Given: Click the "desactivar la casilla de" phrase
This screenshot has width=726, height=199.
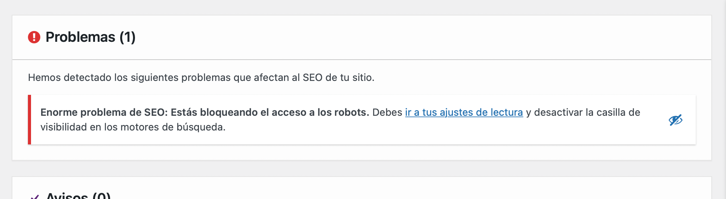Looking at the screenshot, I should [x=587, y=112].
